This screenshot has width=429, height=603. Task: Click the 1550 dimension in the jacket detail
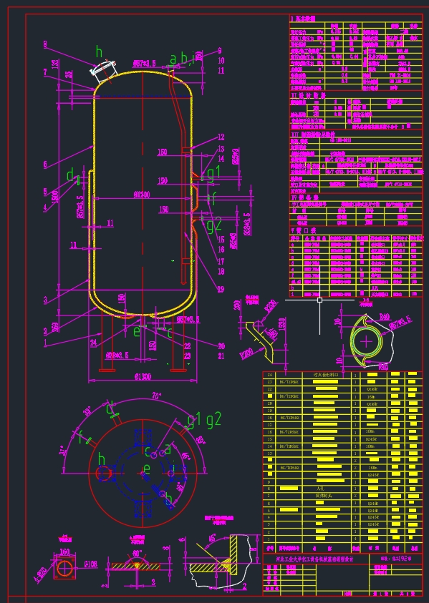point(281,325)
